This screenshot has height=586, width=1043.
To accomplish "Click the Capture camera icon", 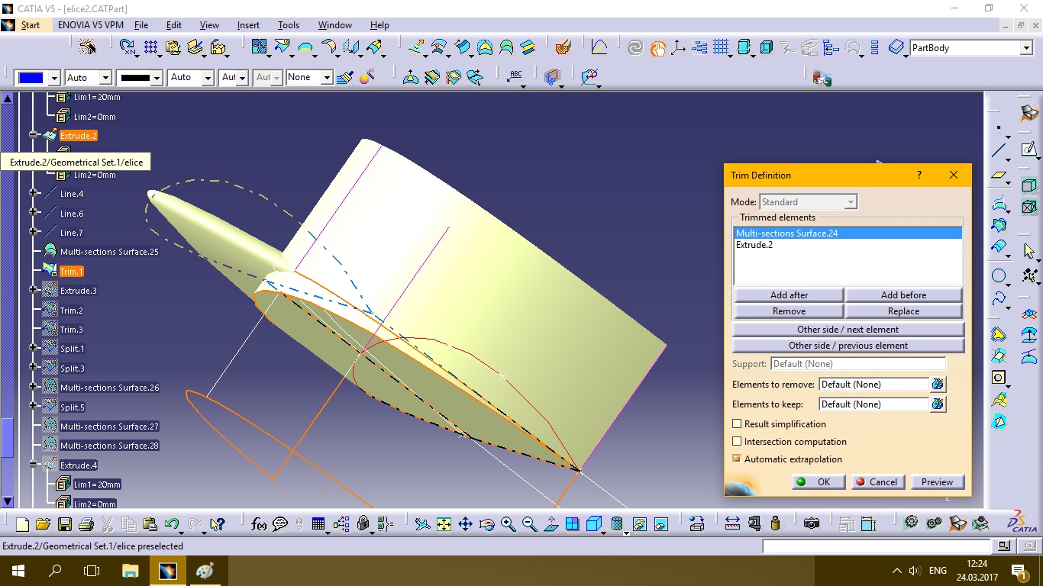I will tap(812, 524).
